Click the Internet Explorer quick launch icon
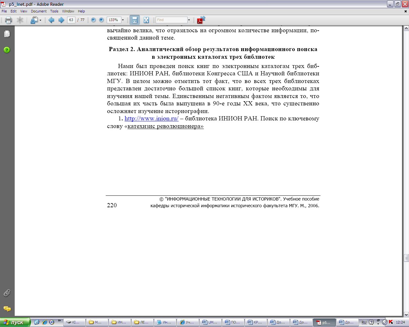 (44, 322)
